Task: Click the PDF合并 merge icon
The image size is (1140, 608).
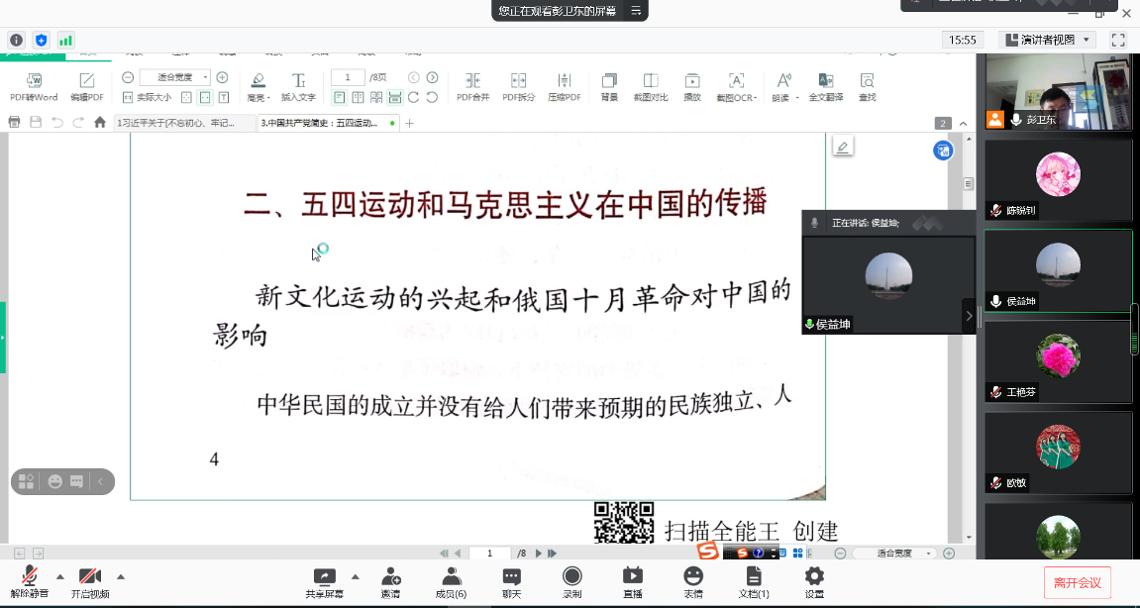Action: (472, 87)
